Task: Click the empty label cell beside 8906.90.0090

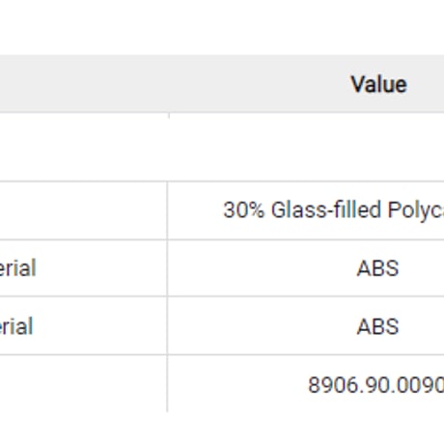Action: [83, 383]
